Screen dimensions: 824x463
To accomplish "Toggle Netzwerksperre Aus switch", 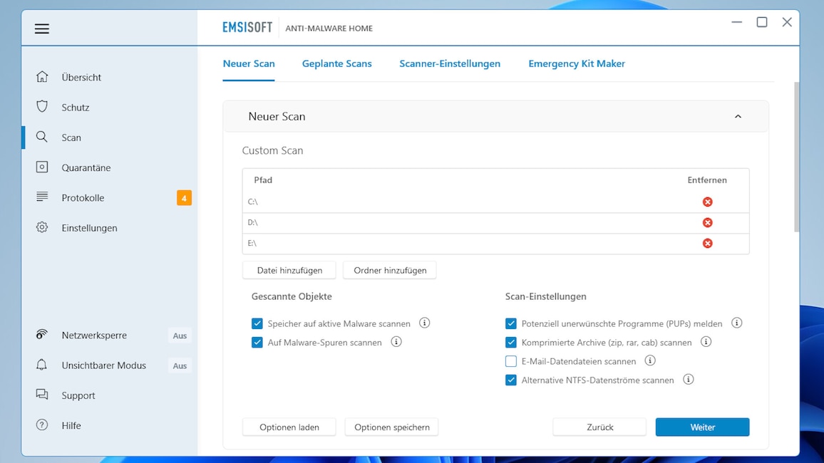I will click(180, 335).
